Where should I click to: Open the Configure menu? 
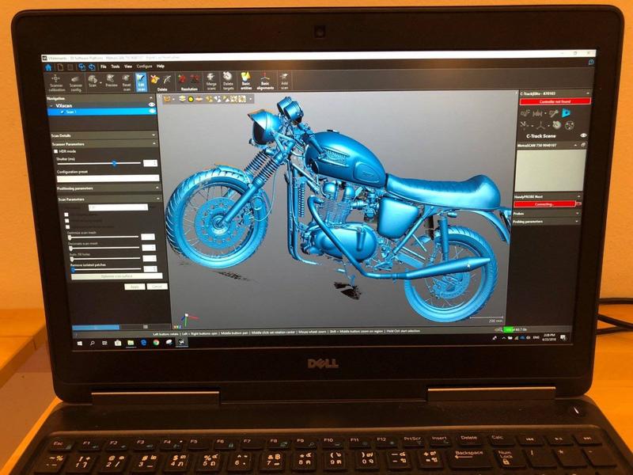point(143,66)
